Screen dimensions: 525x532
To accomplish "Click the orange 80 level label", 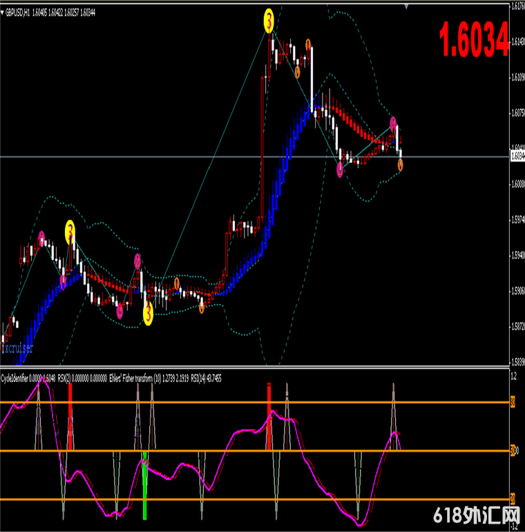I will click(x=513, y=402).
